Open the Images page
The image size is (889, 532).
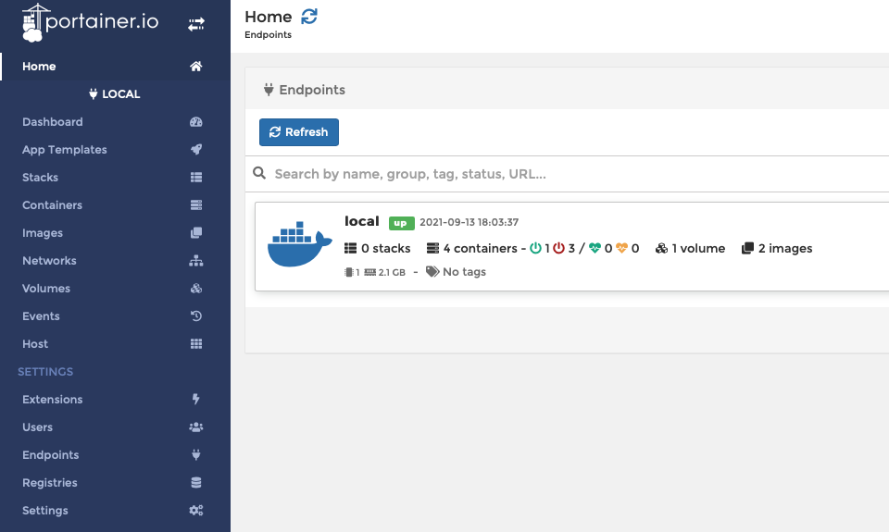[x=43, y=233]
